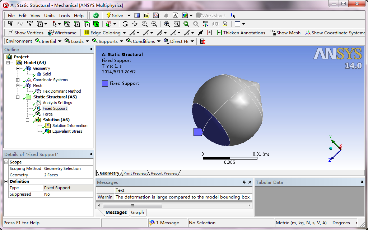Toggle Show Vertices
The height and width of the screenshot is (230, 368).
point(26,33)
